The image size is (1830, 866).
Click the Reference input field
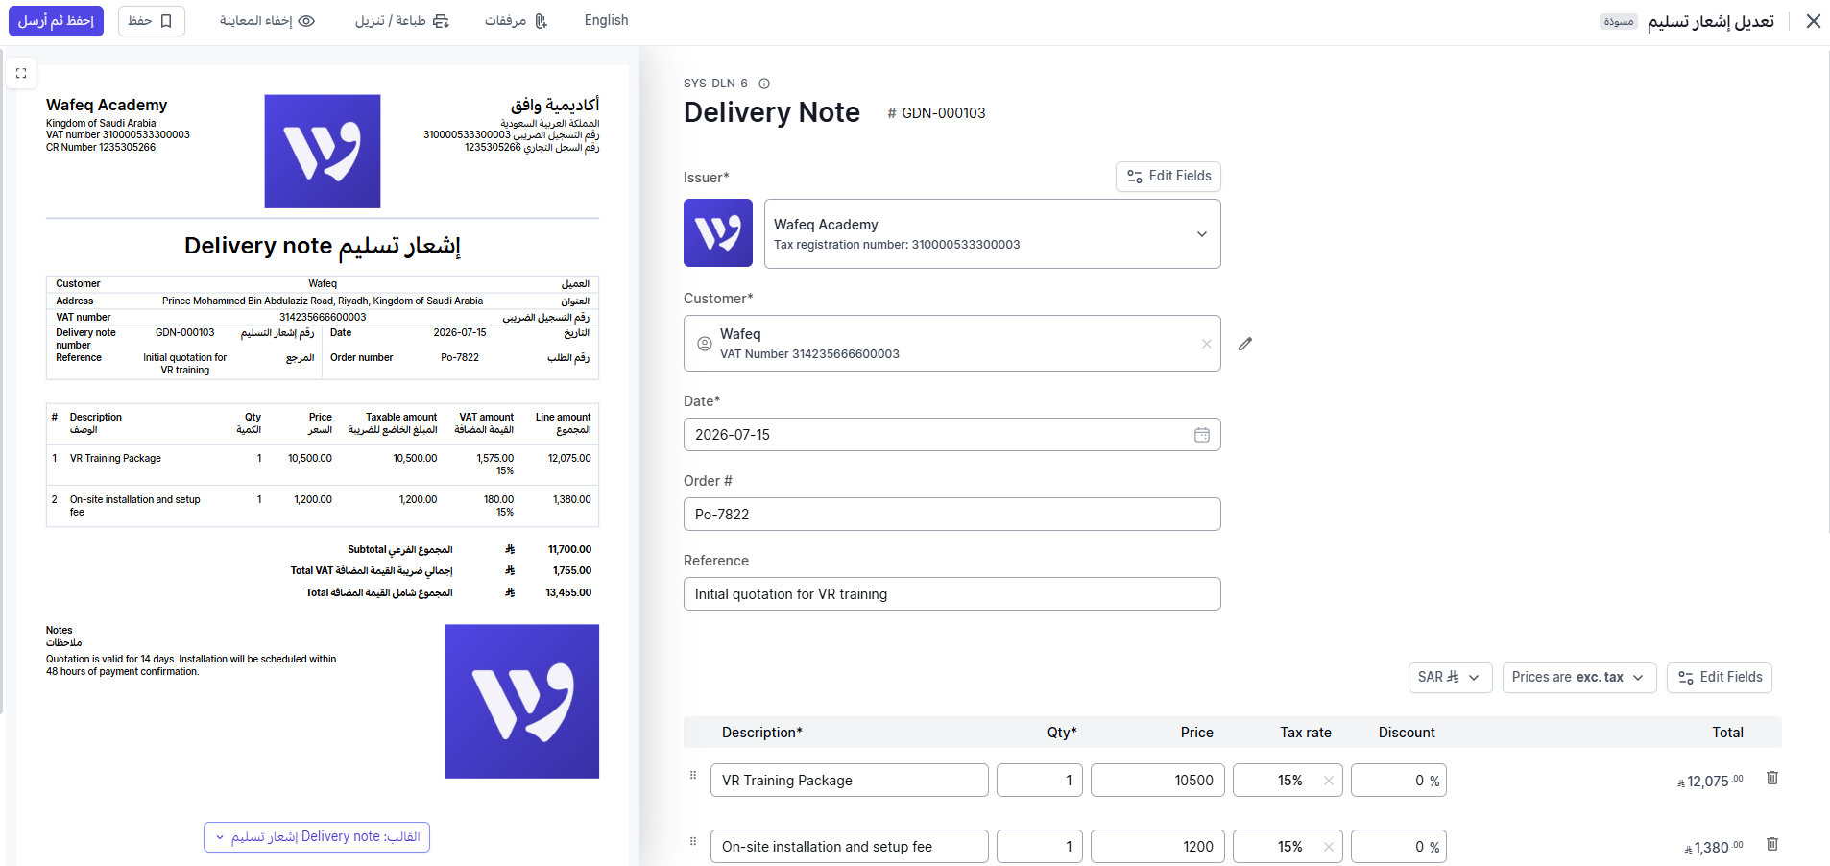point(952,594)
